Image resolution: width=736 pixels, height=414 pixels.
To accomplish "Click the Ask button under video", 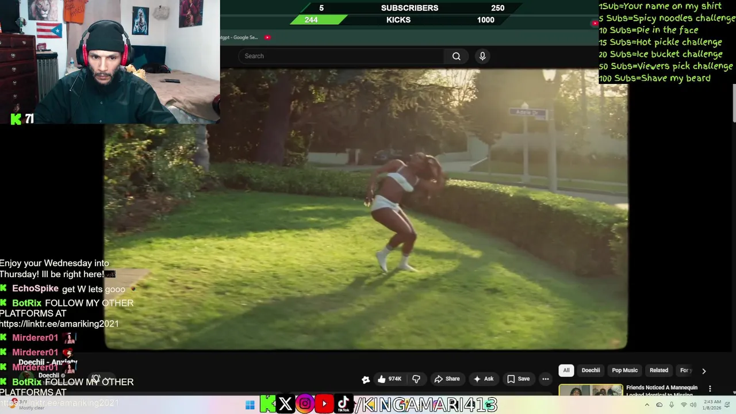I will click(483, 379).
